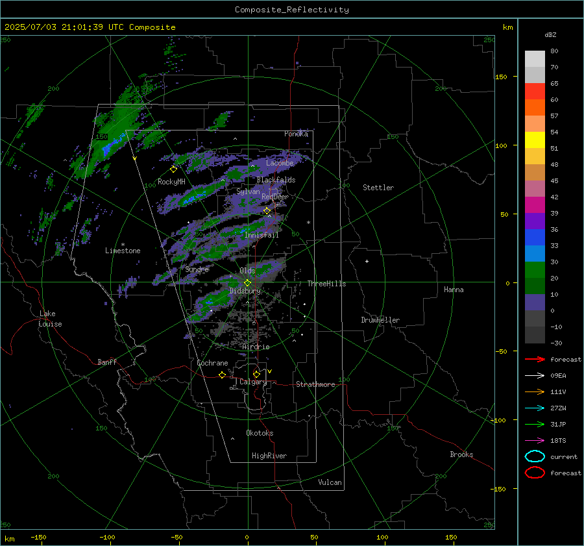This screenshot has width=584, height=546.
Task: Click the purple 10 dBZ color swatch
Action: pos(535,302)
